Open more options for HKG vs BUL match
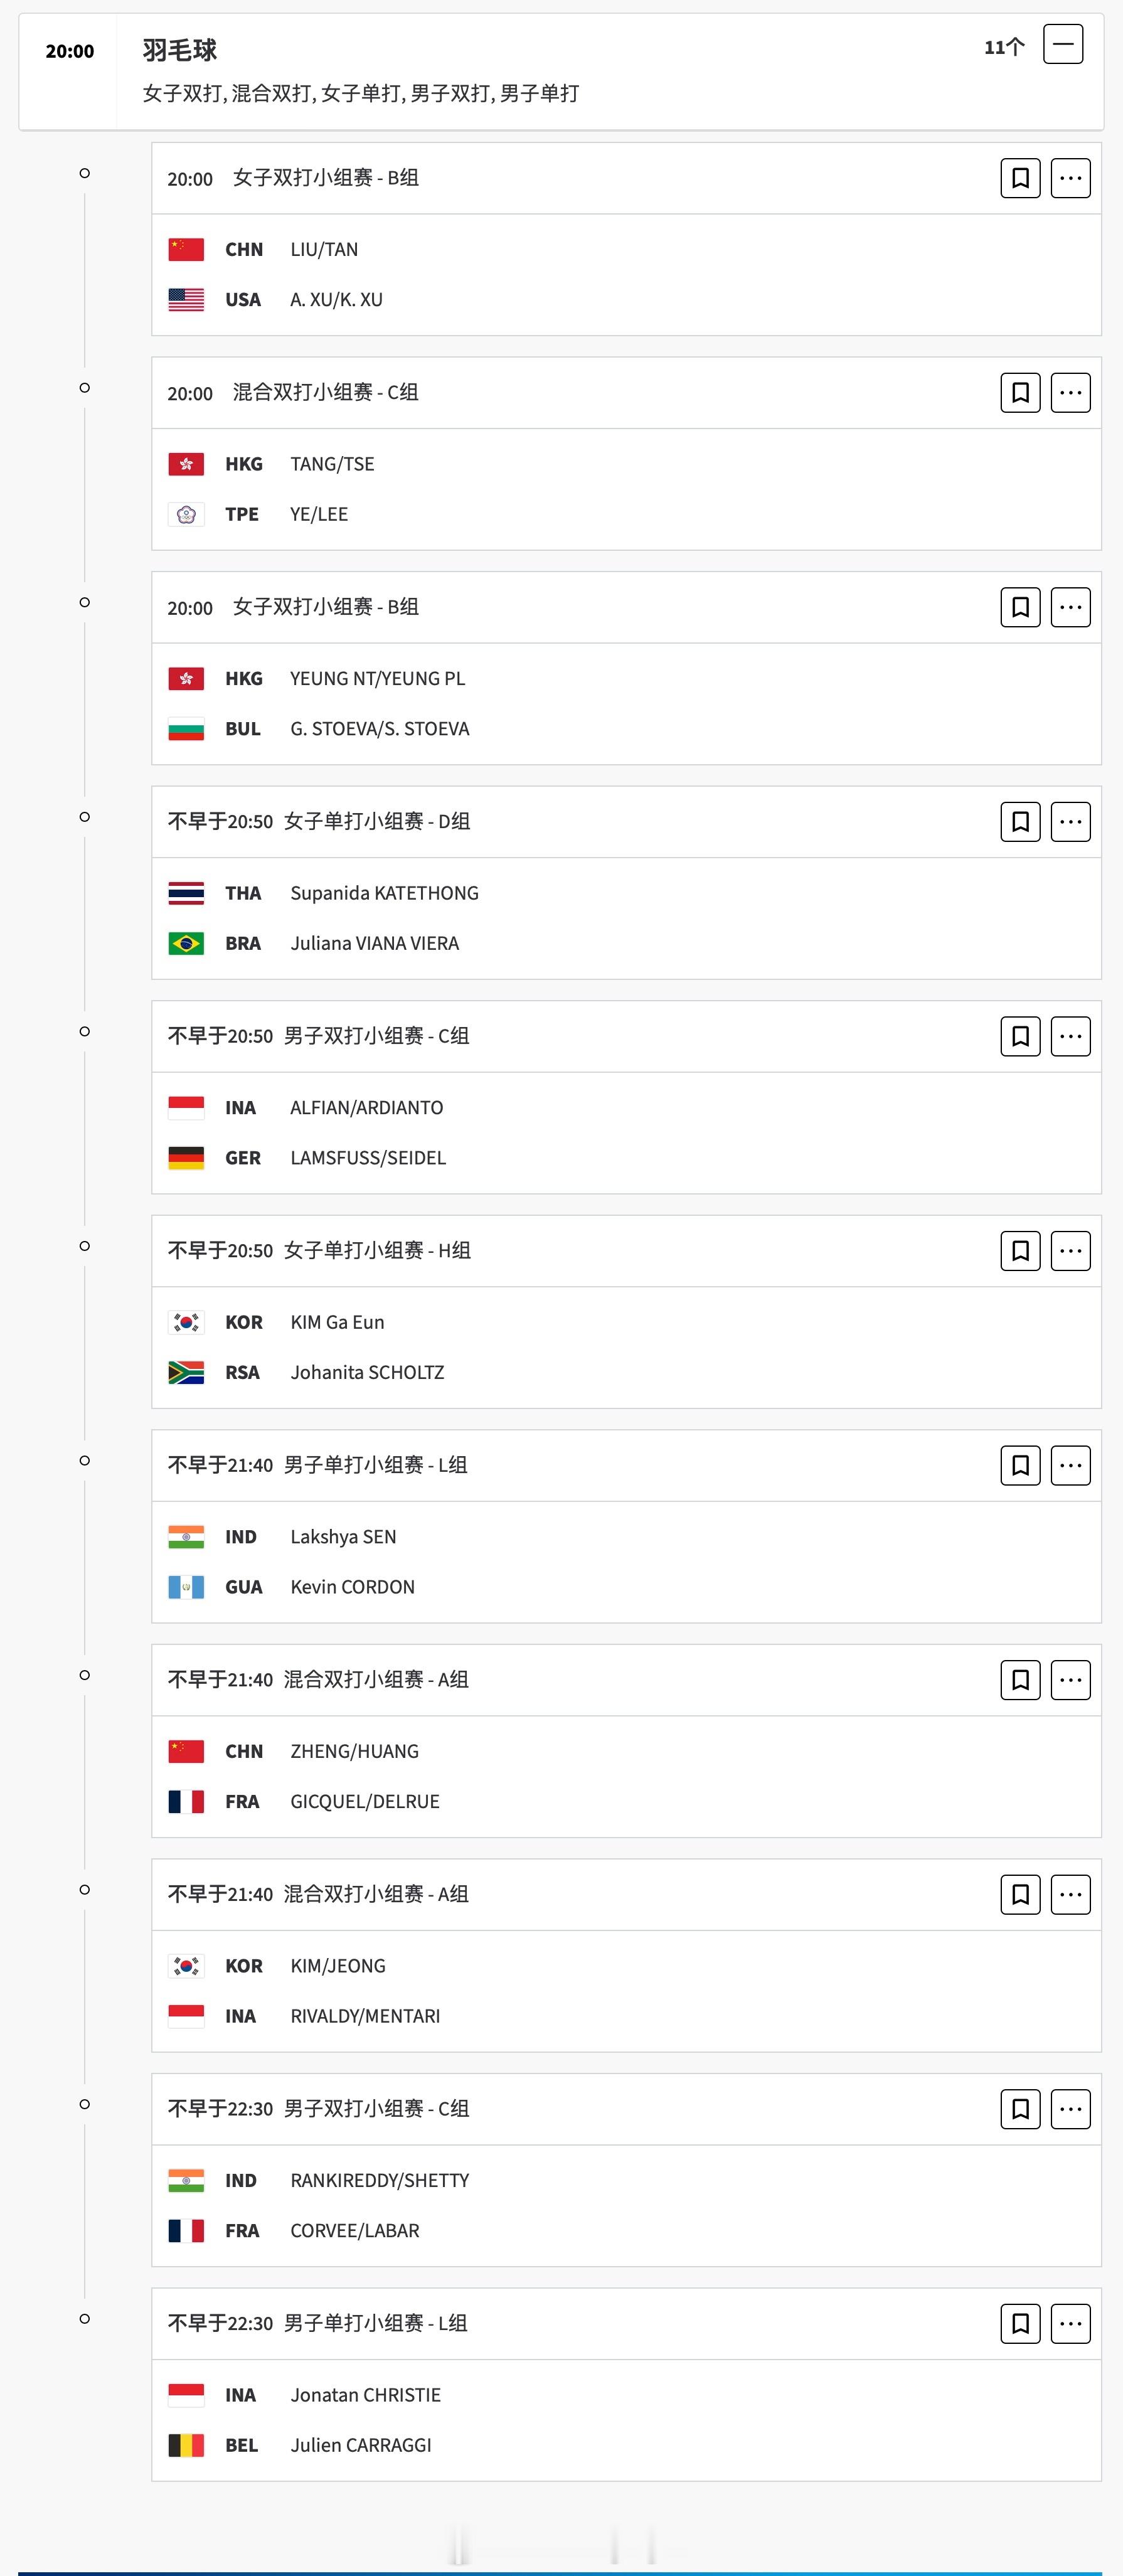The image size is (1123, 2576). click(x=1070, y=607)
